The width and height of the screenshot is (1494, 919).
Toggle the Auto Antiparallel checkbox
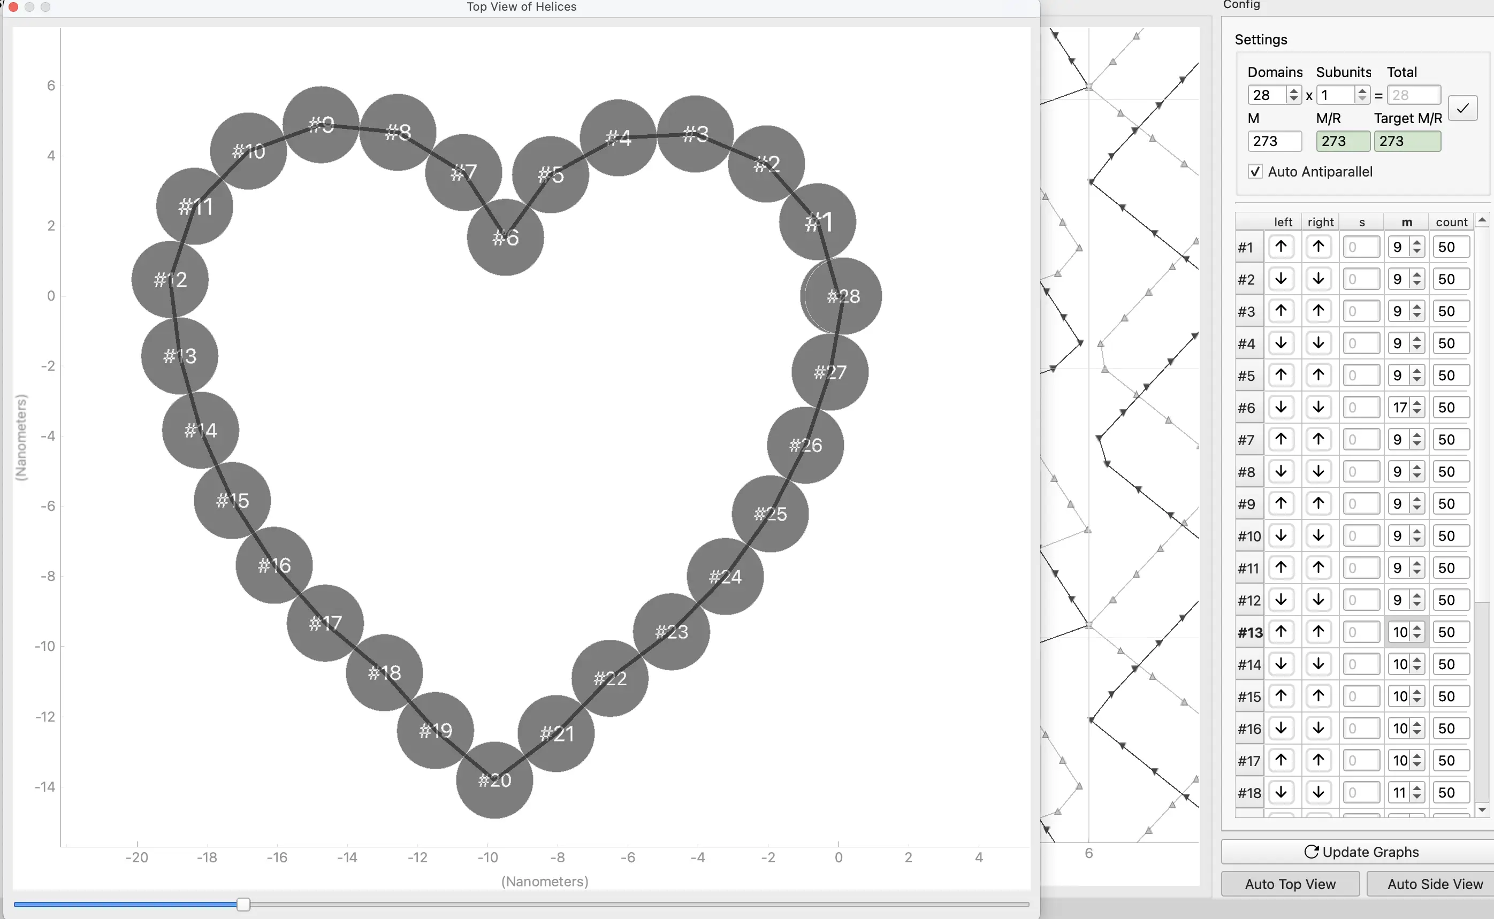[1254, 171]
